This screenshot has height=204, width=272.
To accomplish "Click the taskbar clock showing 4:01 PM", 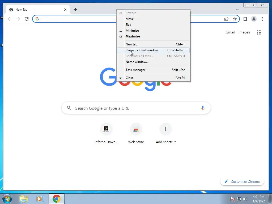I will point(258,199).
